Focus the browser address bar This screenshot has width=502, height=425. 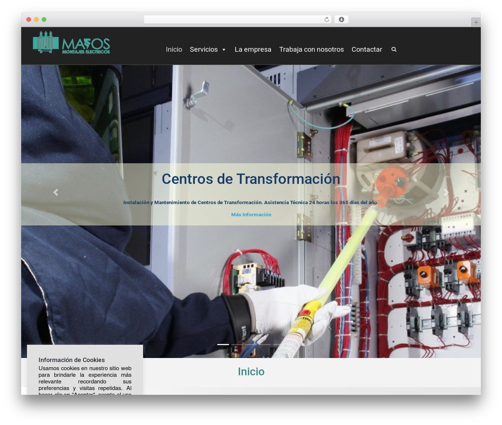pos(237,20)
